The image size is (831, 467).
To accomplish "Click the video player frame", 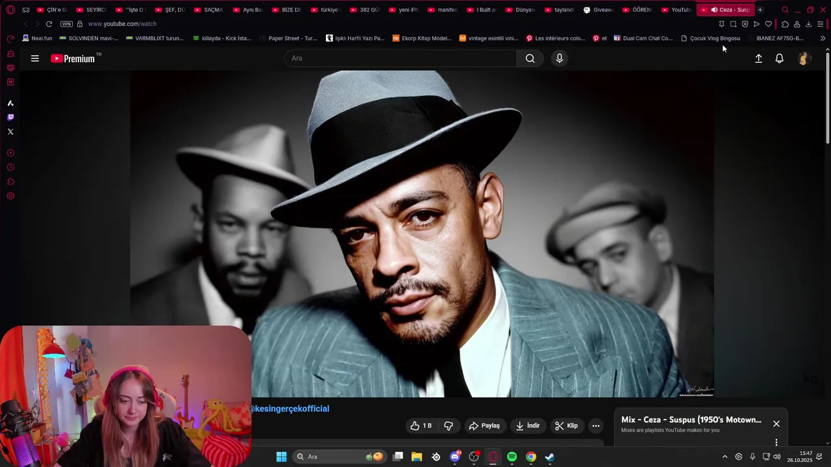I will pyautogui.click(x=422, y=233).
